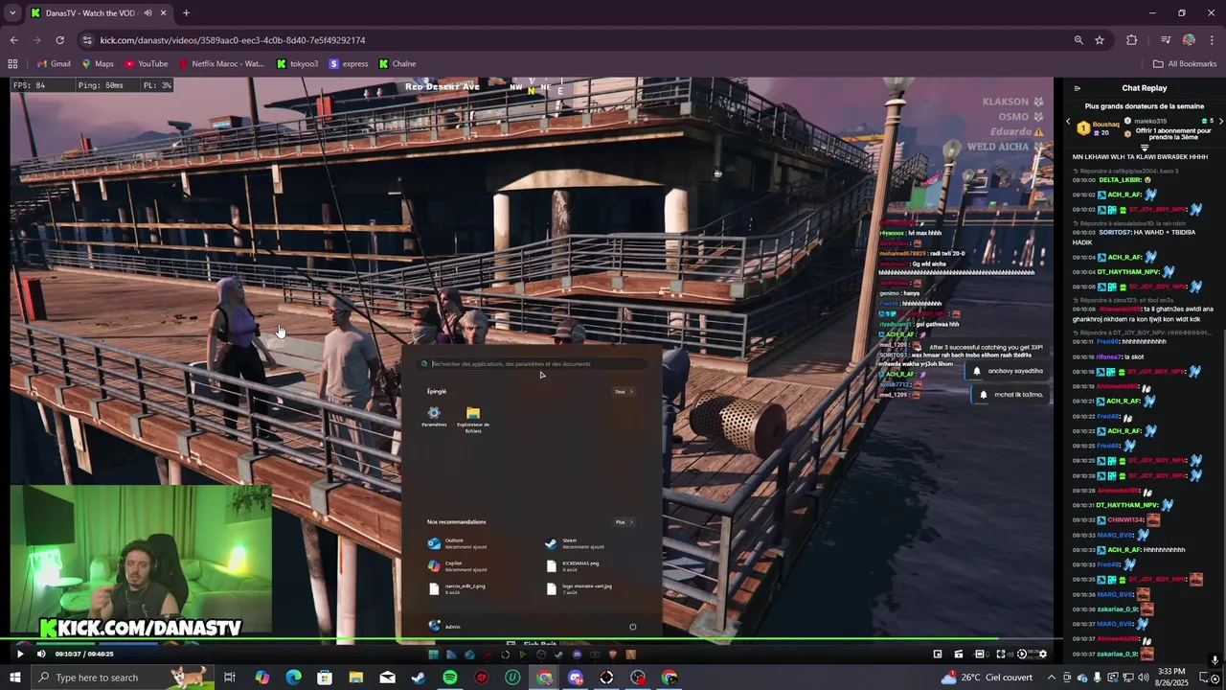Open the express bookmark
The width and height of the screenshot is (1226, 690).
coord(349,64)
